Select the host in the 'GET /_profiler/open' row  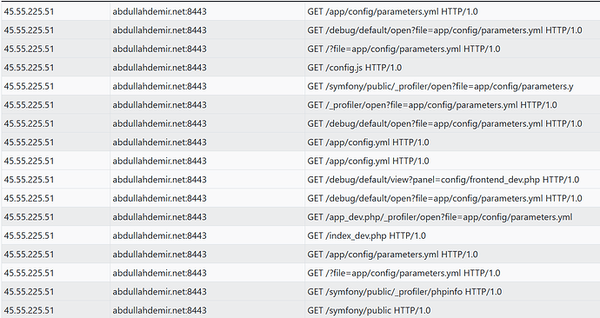(160, 105)
